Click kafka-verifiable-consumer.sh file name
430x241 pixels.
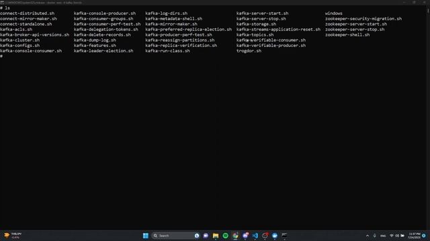point(271,40)
